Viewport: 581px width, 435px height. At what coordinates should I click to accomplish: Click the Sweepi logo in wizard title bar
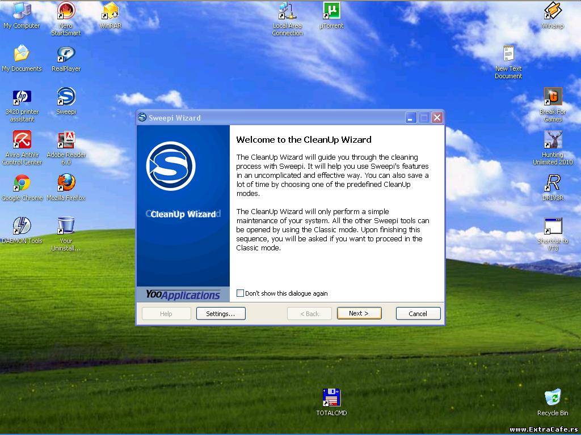[142, 118]
